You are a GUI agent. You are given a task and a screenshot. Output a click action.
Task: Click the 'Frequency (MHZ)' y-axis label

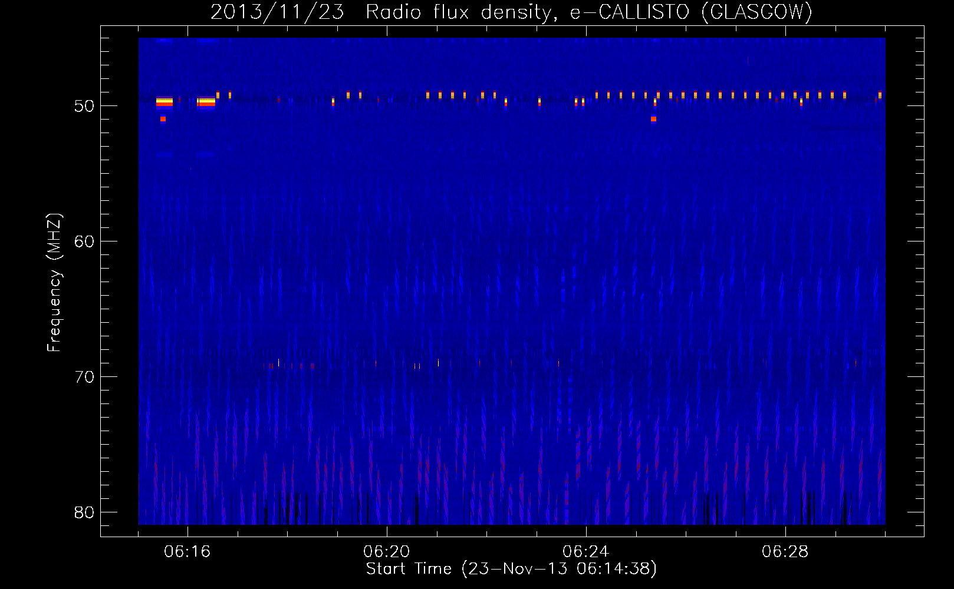(x=54, y=283)
